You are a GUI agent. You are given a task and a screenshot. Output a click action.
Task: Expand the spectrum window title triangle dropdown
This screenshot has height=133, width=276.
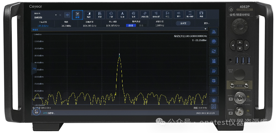coord(205,29)
